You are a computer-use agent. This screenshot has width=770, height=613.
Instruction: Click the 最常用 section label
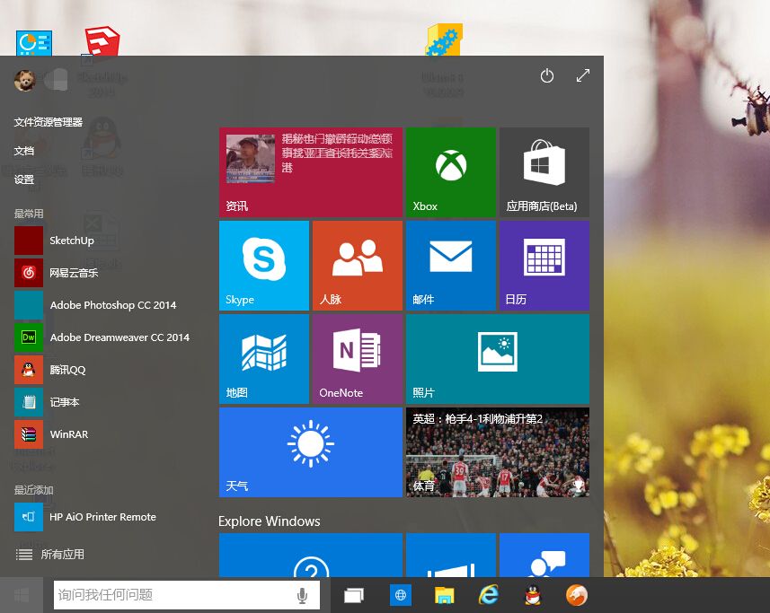coord(29,214)
